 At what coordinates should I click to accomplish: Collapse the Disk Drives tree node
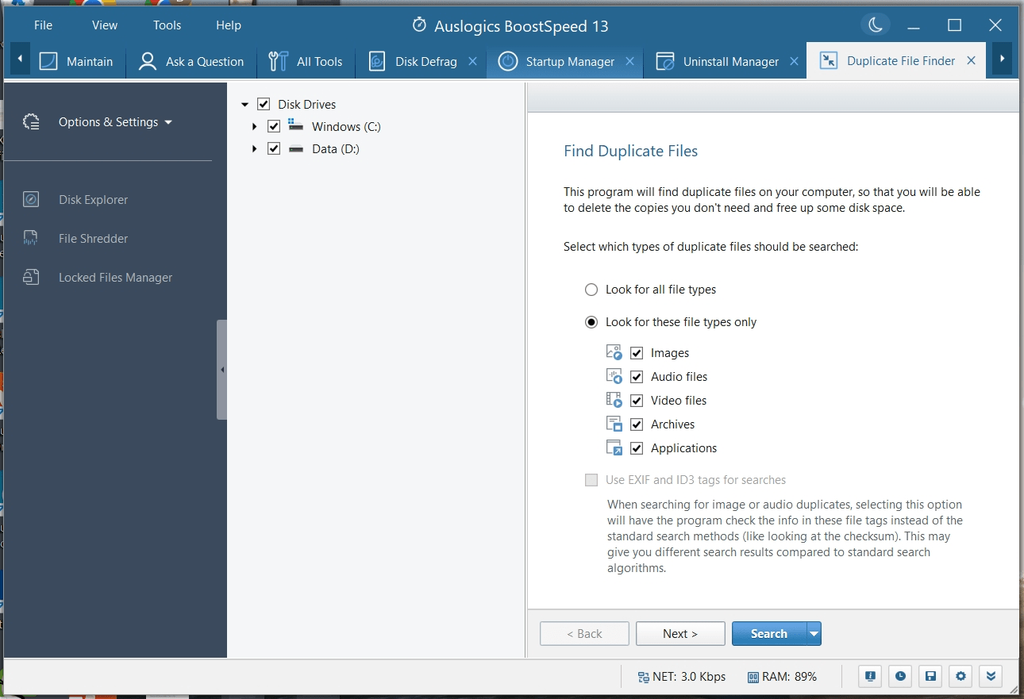coord(245,104)
